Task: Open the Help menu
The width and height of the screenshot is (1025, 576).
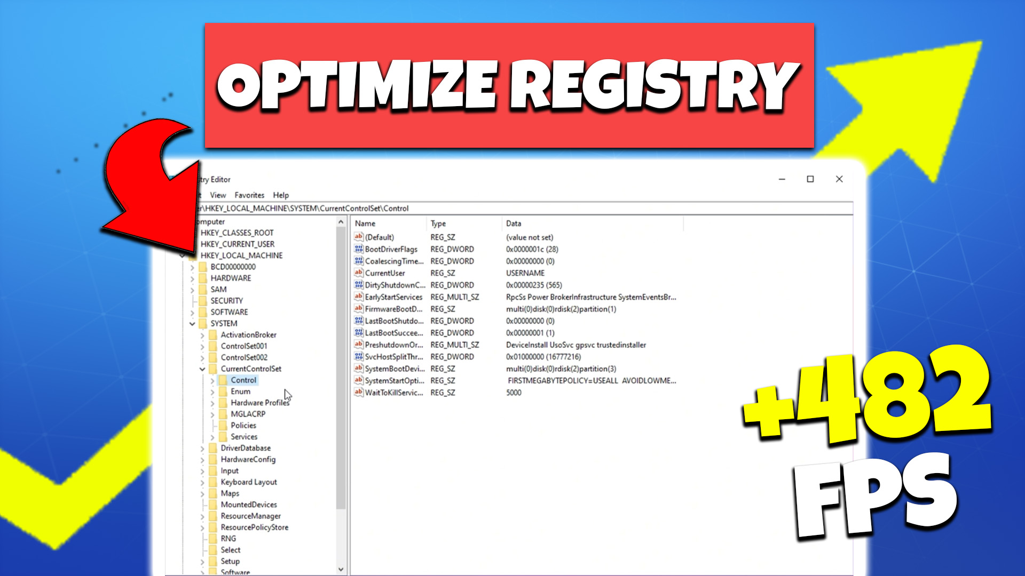Action: tap(281, 195)
